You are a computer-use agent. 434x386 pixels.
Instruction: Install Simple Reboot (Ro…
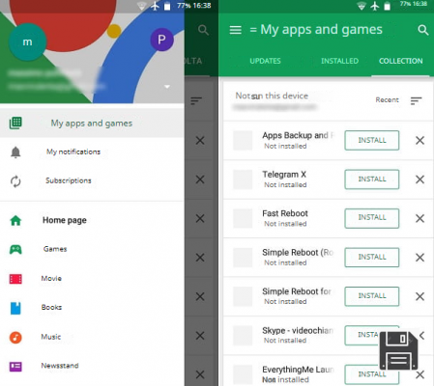tap(372, 258)
